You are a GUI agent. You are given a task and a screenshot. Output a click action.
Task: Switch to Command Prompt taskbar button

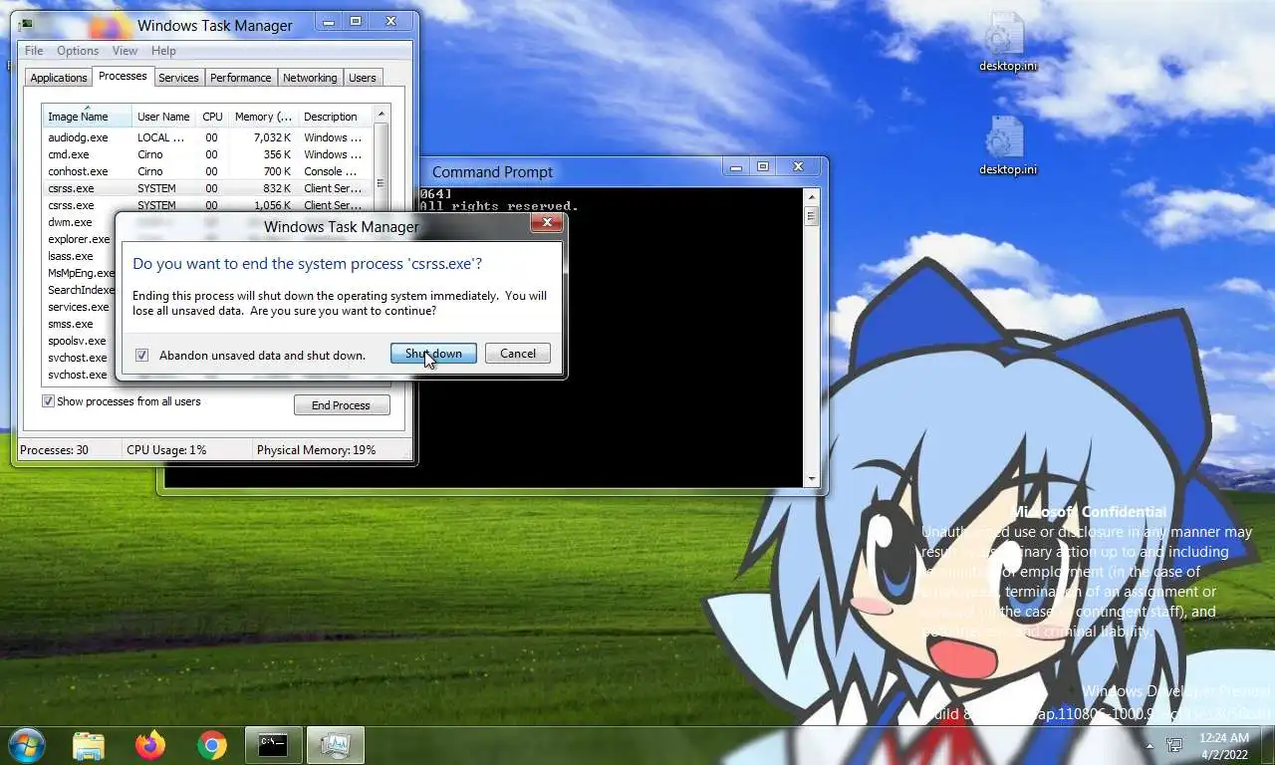click(x=273, y=745)
